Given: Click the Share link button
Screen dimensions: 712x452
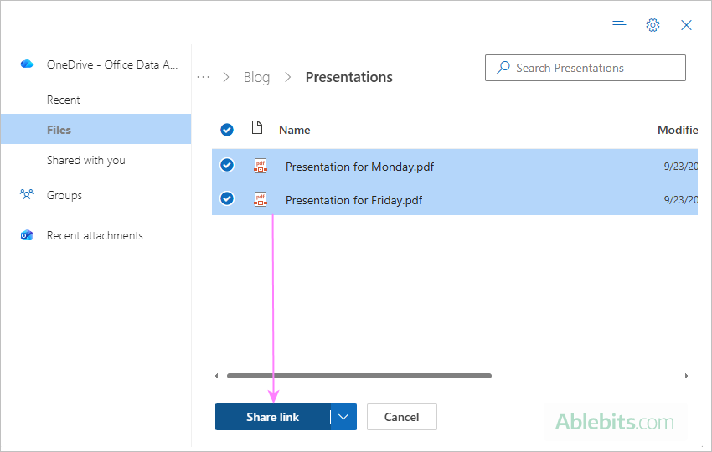Looking at the screenshot, I should [272, 417].
